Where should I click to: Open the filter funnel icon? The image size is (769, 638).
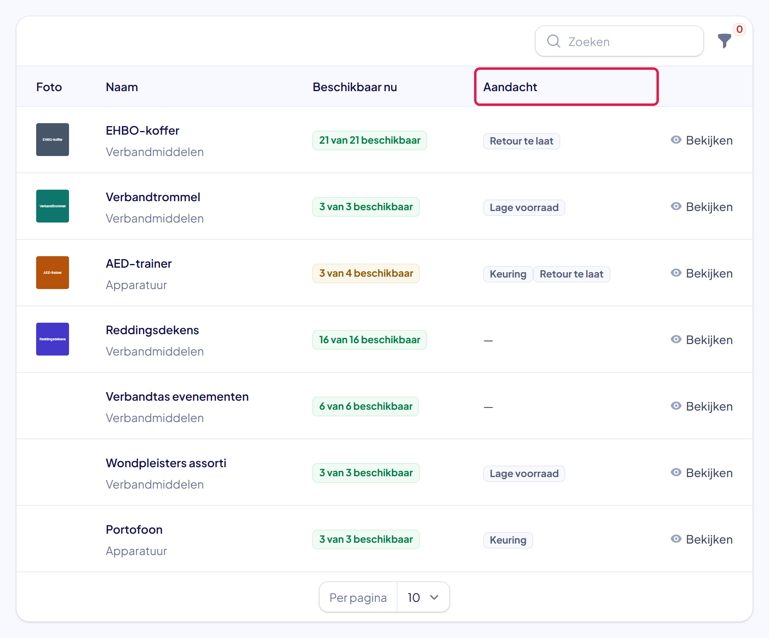point(724,41)
